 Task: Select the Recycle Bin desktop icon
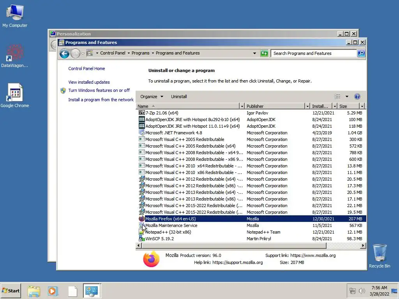tap(380, 256)
